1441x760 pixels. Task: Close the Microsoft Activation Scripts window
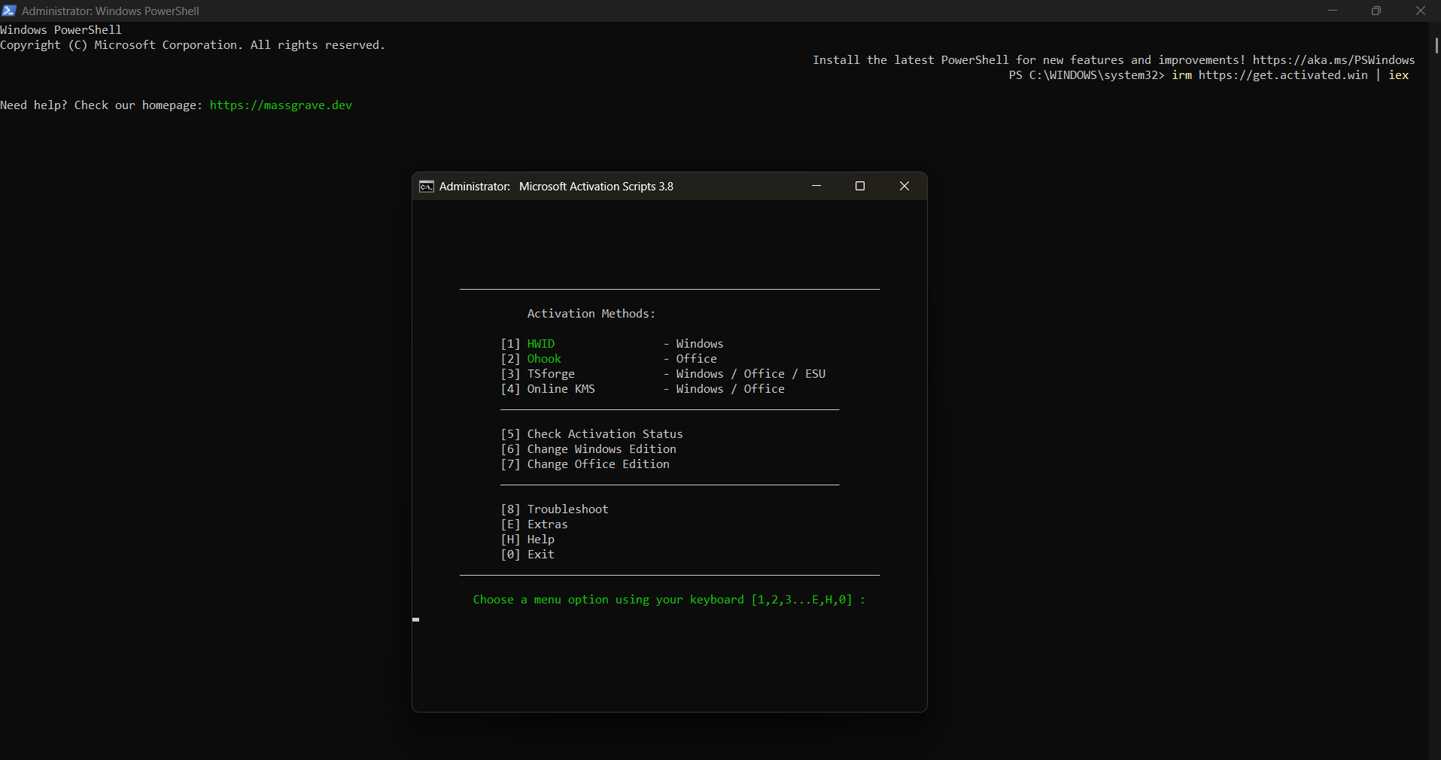(x=904, y=186)
